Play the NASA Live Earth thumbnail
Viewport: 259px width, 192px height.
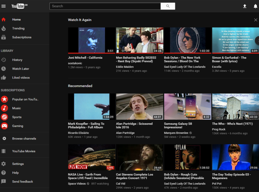[92, 157]
